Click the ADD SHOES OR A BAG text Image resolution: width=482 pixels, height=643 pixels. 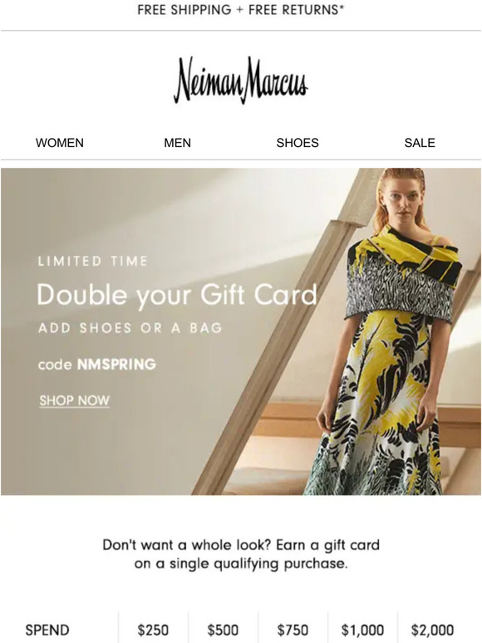pos(130,328)
